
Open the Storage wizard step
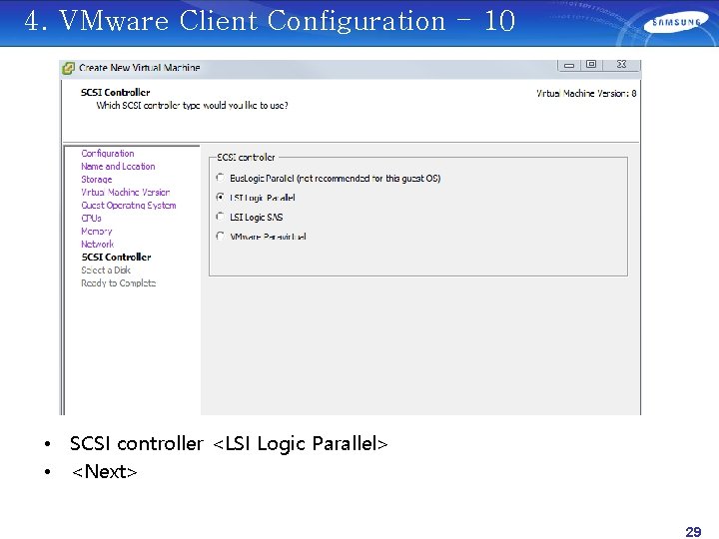[96, 180]
